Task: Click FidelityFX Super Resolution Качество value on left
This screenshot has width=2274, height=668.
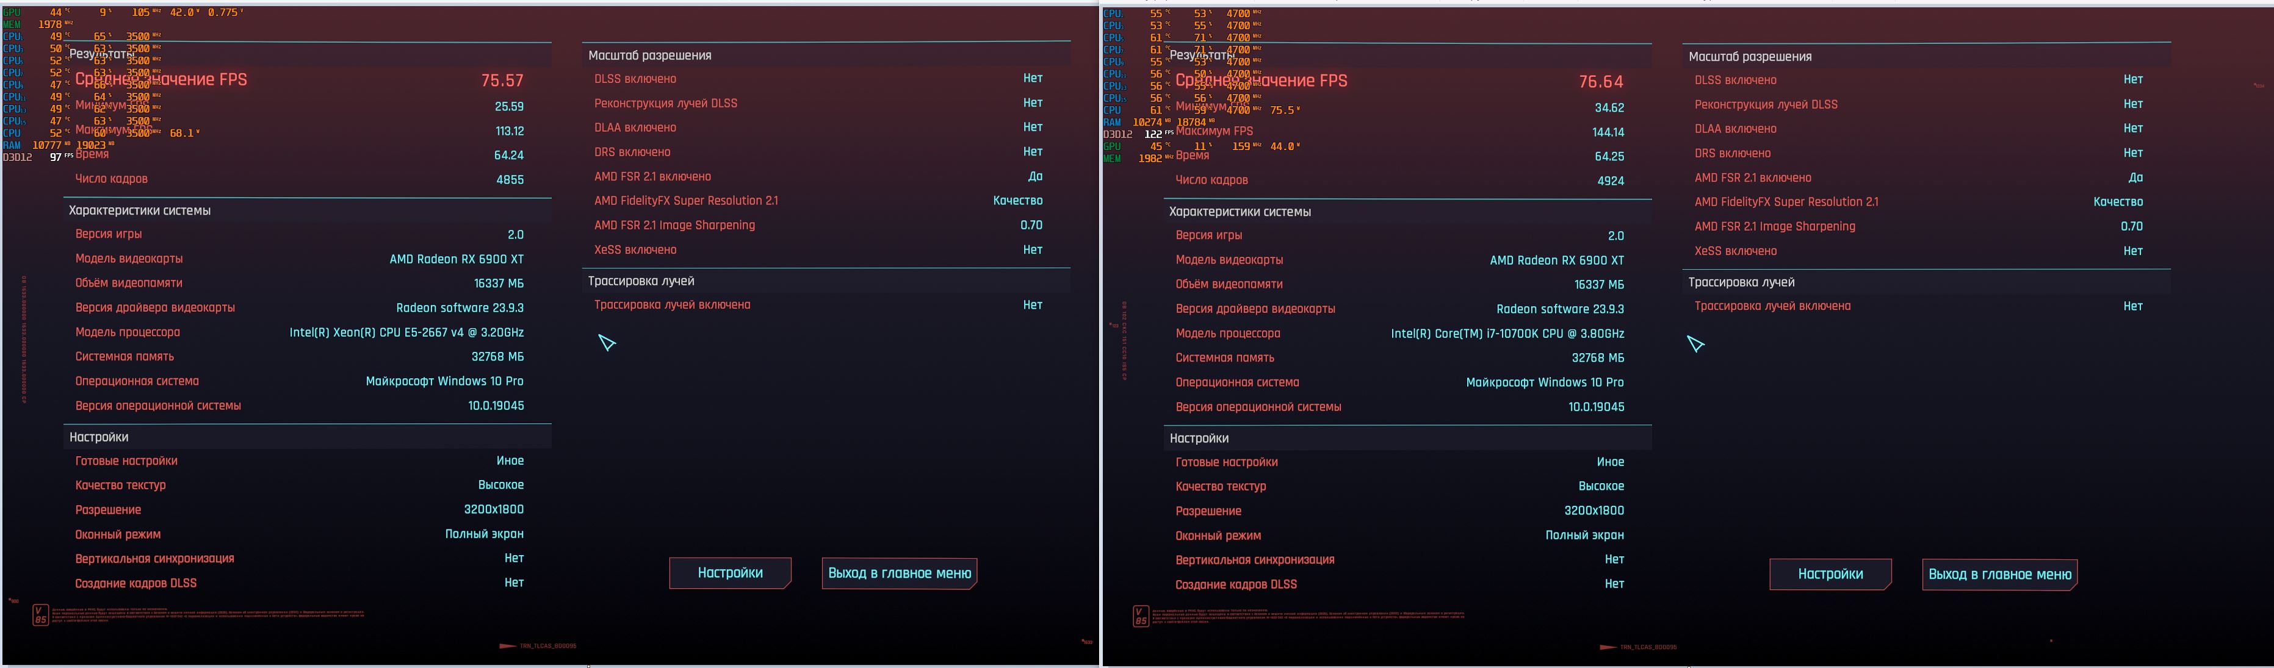Action: [x=1017, y=201]
